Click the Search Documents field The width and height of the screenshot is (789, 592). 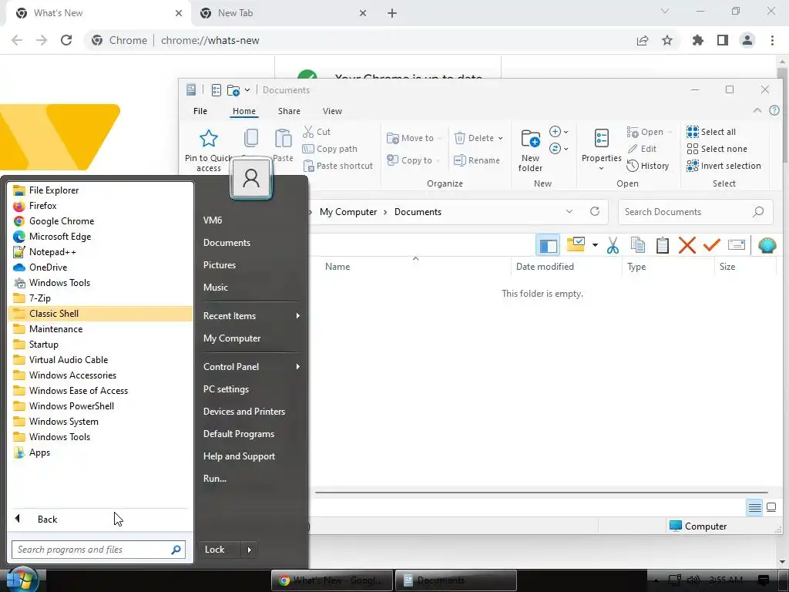click(x=695, y=212)
